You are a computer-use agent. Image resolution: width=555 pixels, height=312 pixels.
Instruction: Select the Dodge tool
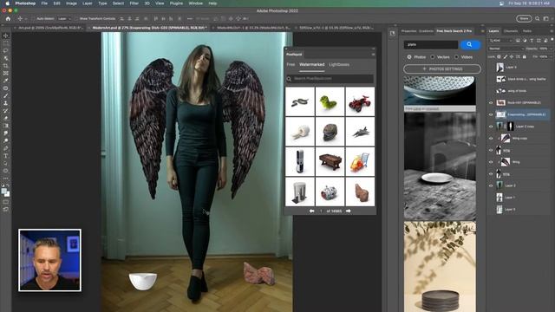pyautogui.click(x=6, y=140)
